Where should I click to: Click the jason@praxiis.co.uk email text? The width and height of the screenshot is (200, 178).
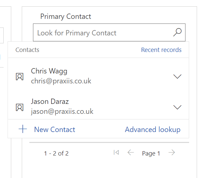coord(62,111)
